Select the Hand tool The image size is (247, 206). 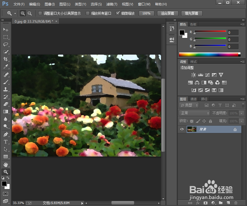6,165
